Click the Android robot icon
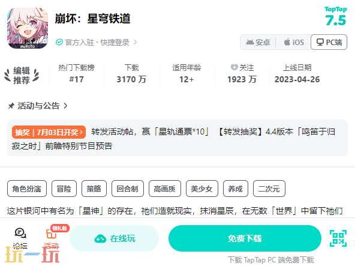This screenshot has width=355, height=266. tap(250, 42)
